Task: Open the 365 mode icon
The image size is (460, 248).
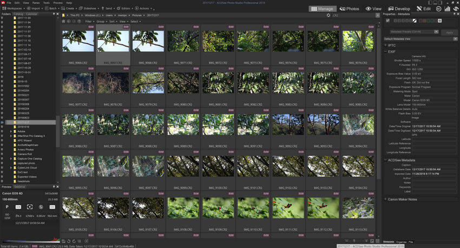Action: 437,9
